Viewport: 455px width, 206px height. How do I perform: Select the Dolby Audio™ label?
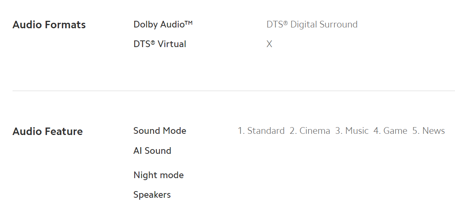163,24
